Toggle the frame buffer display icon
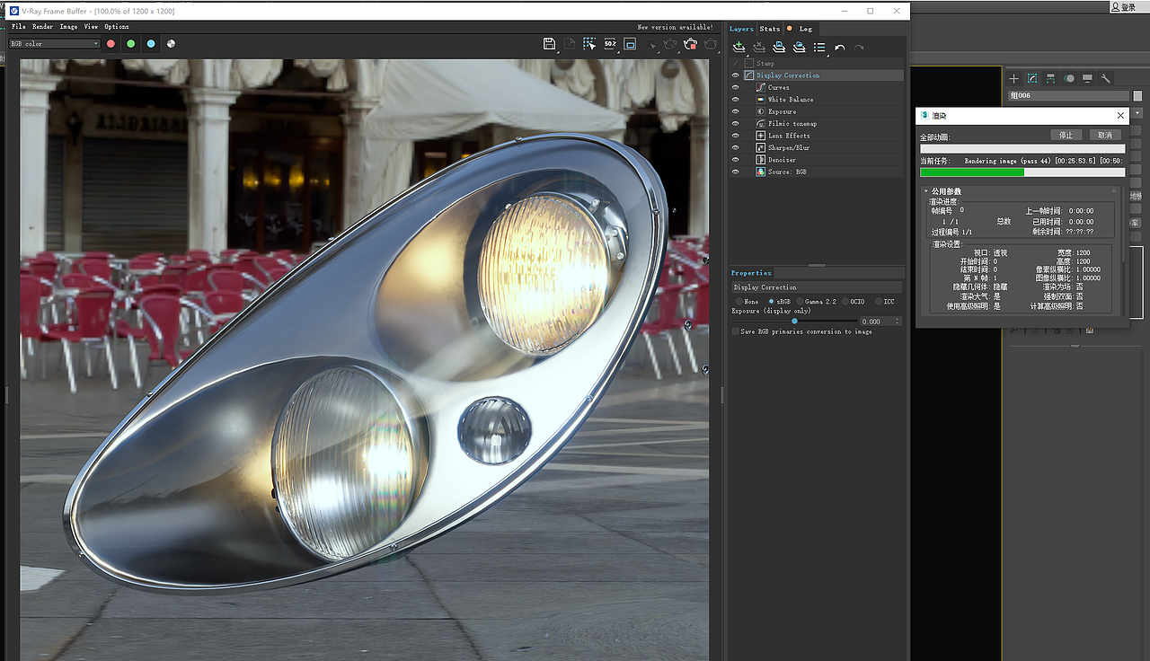 pos(630,43)
